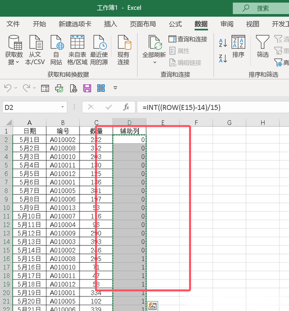This screenshot has height=311, width=289.
Task: Click the cell with value 102
Action: point(96,301)
